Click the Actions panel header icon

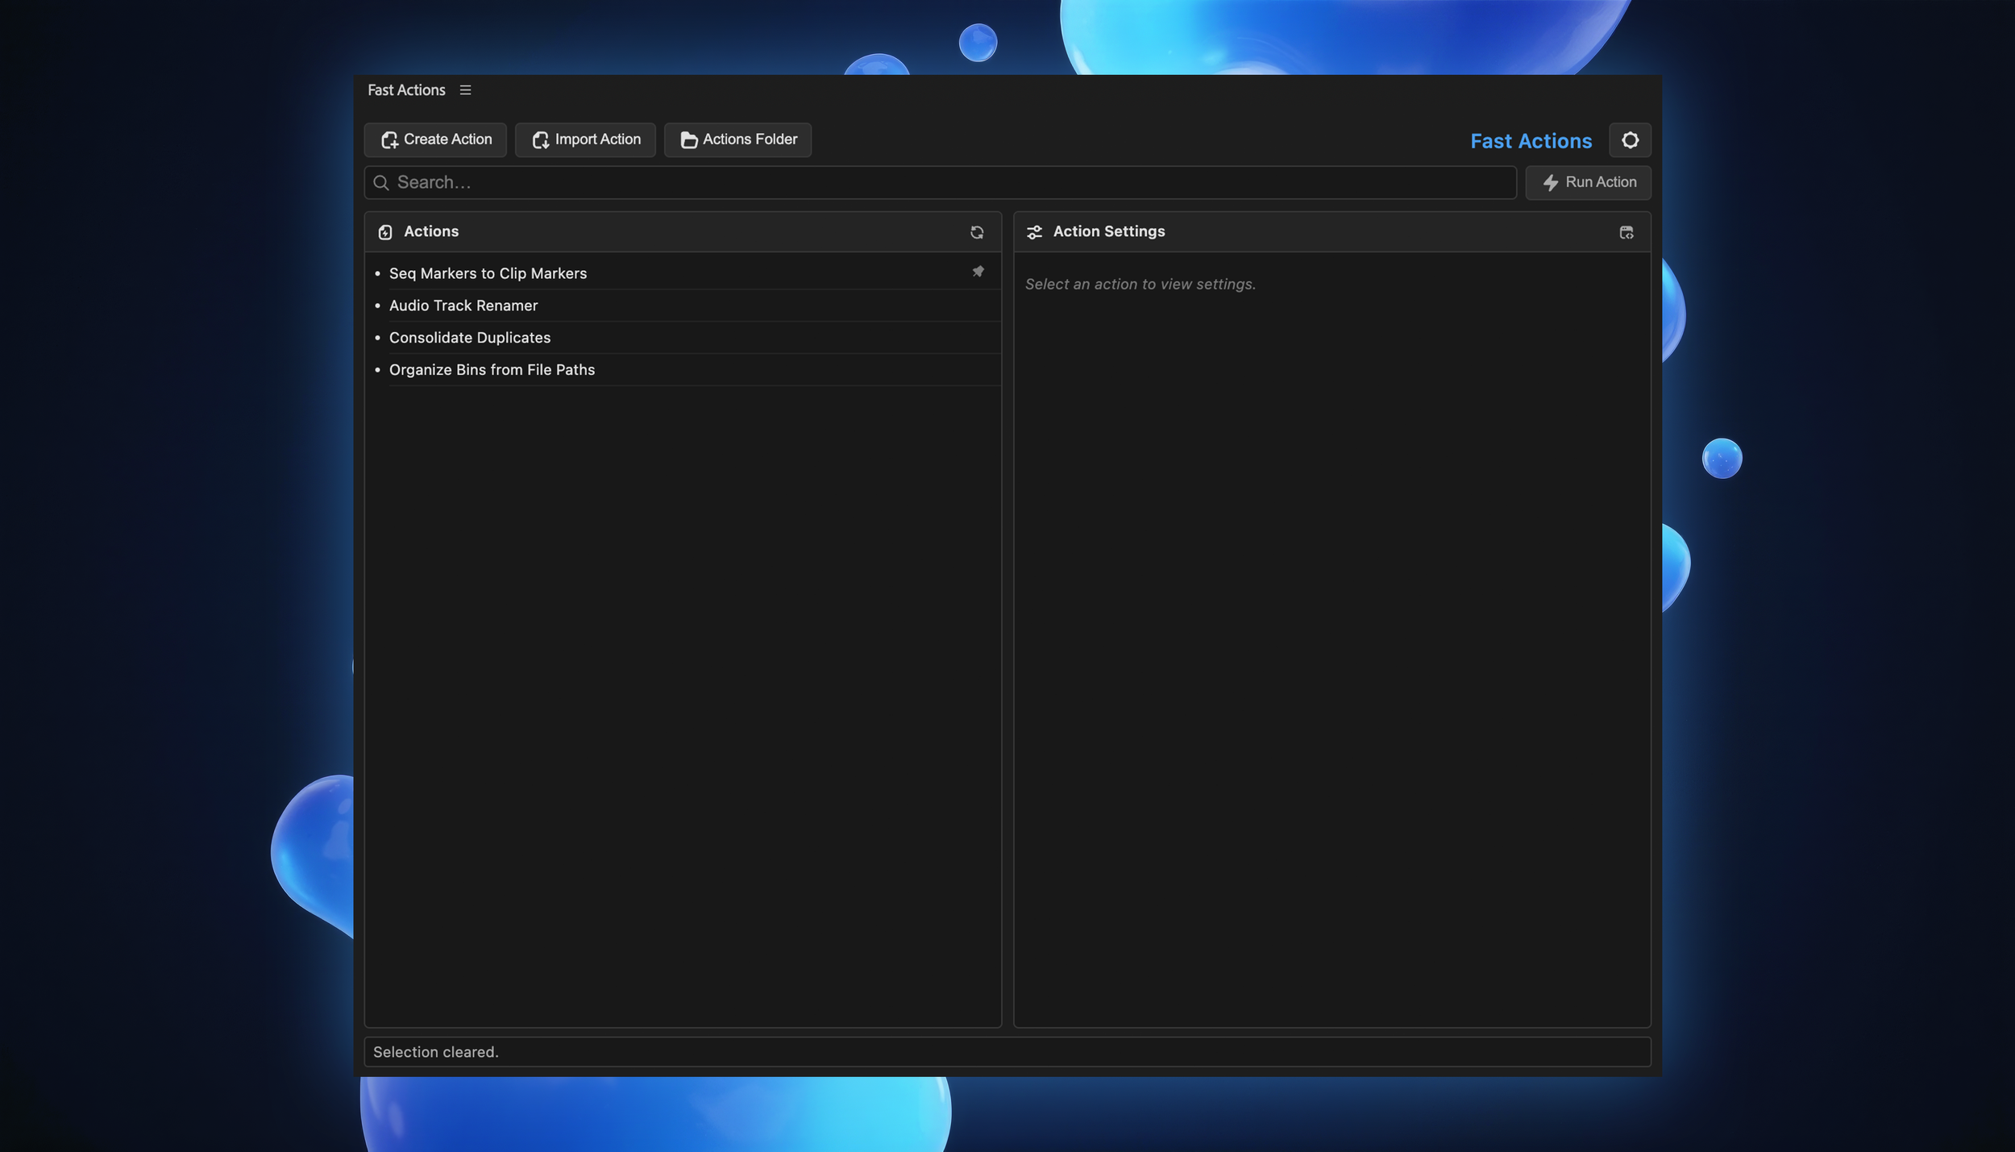tap(385, 232)
